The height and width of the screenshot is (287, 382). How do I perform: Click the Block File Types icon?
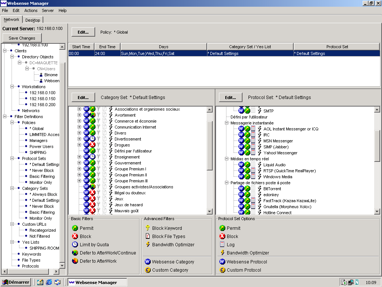(x=148, y=237)
